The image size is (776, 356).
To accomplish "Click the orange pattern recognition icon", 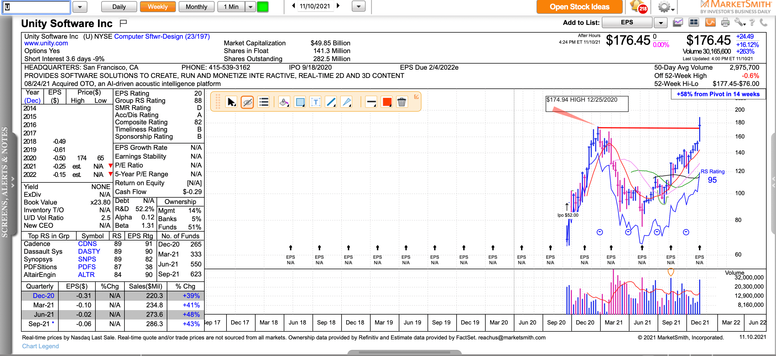I will tap(710, 23).
